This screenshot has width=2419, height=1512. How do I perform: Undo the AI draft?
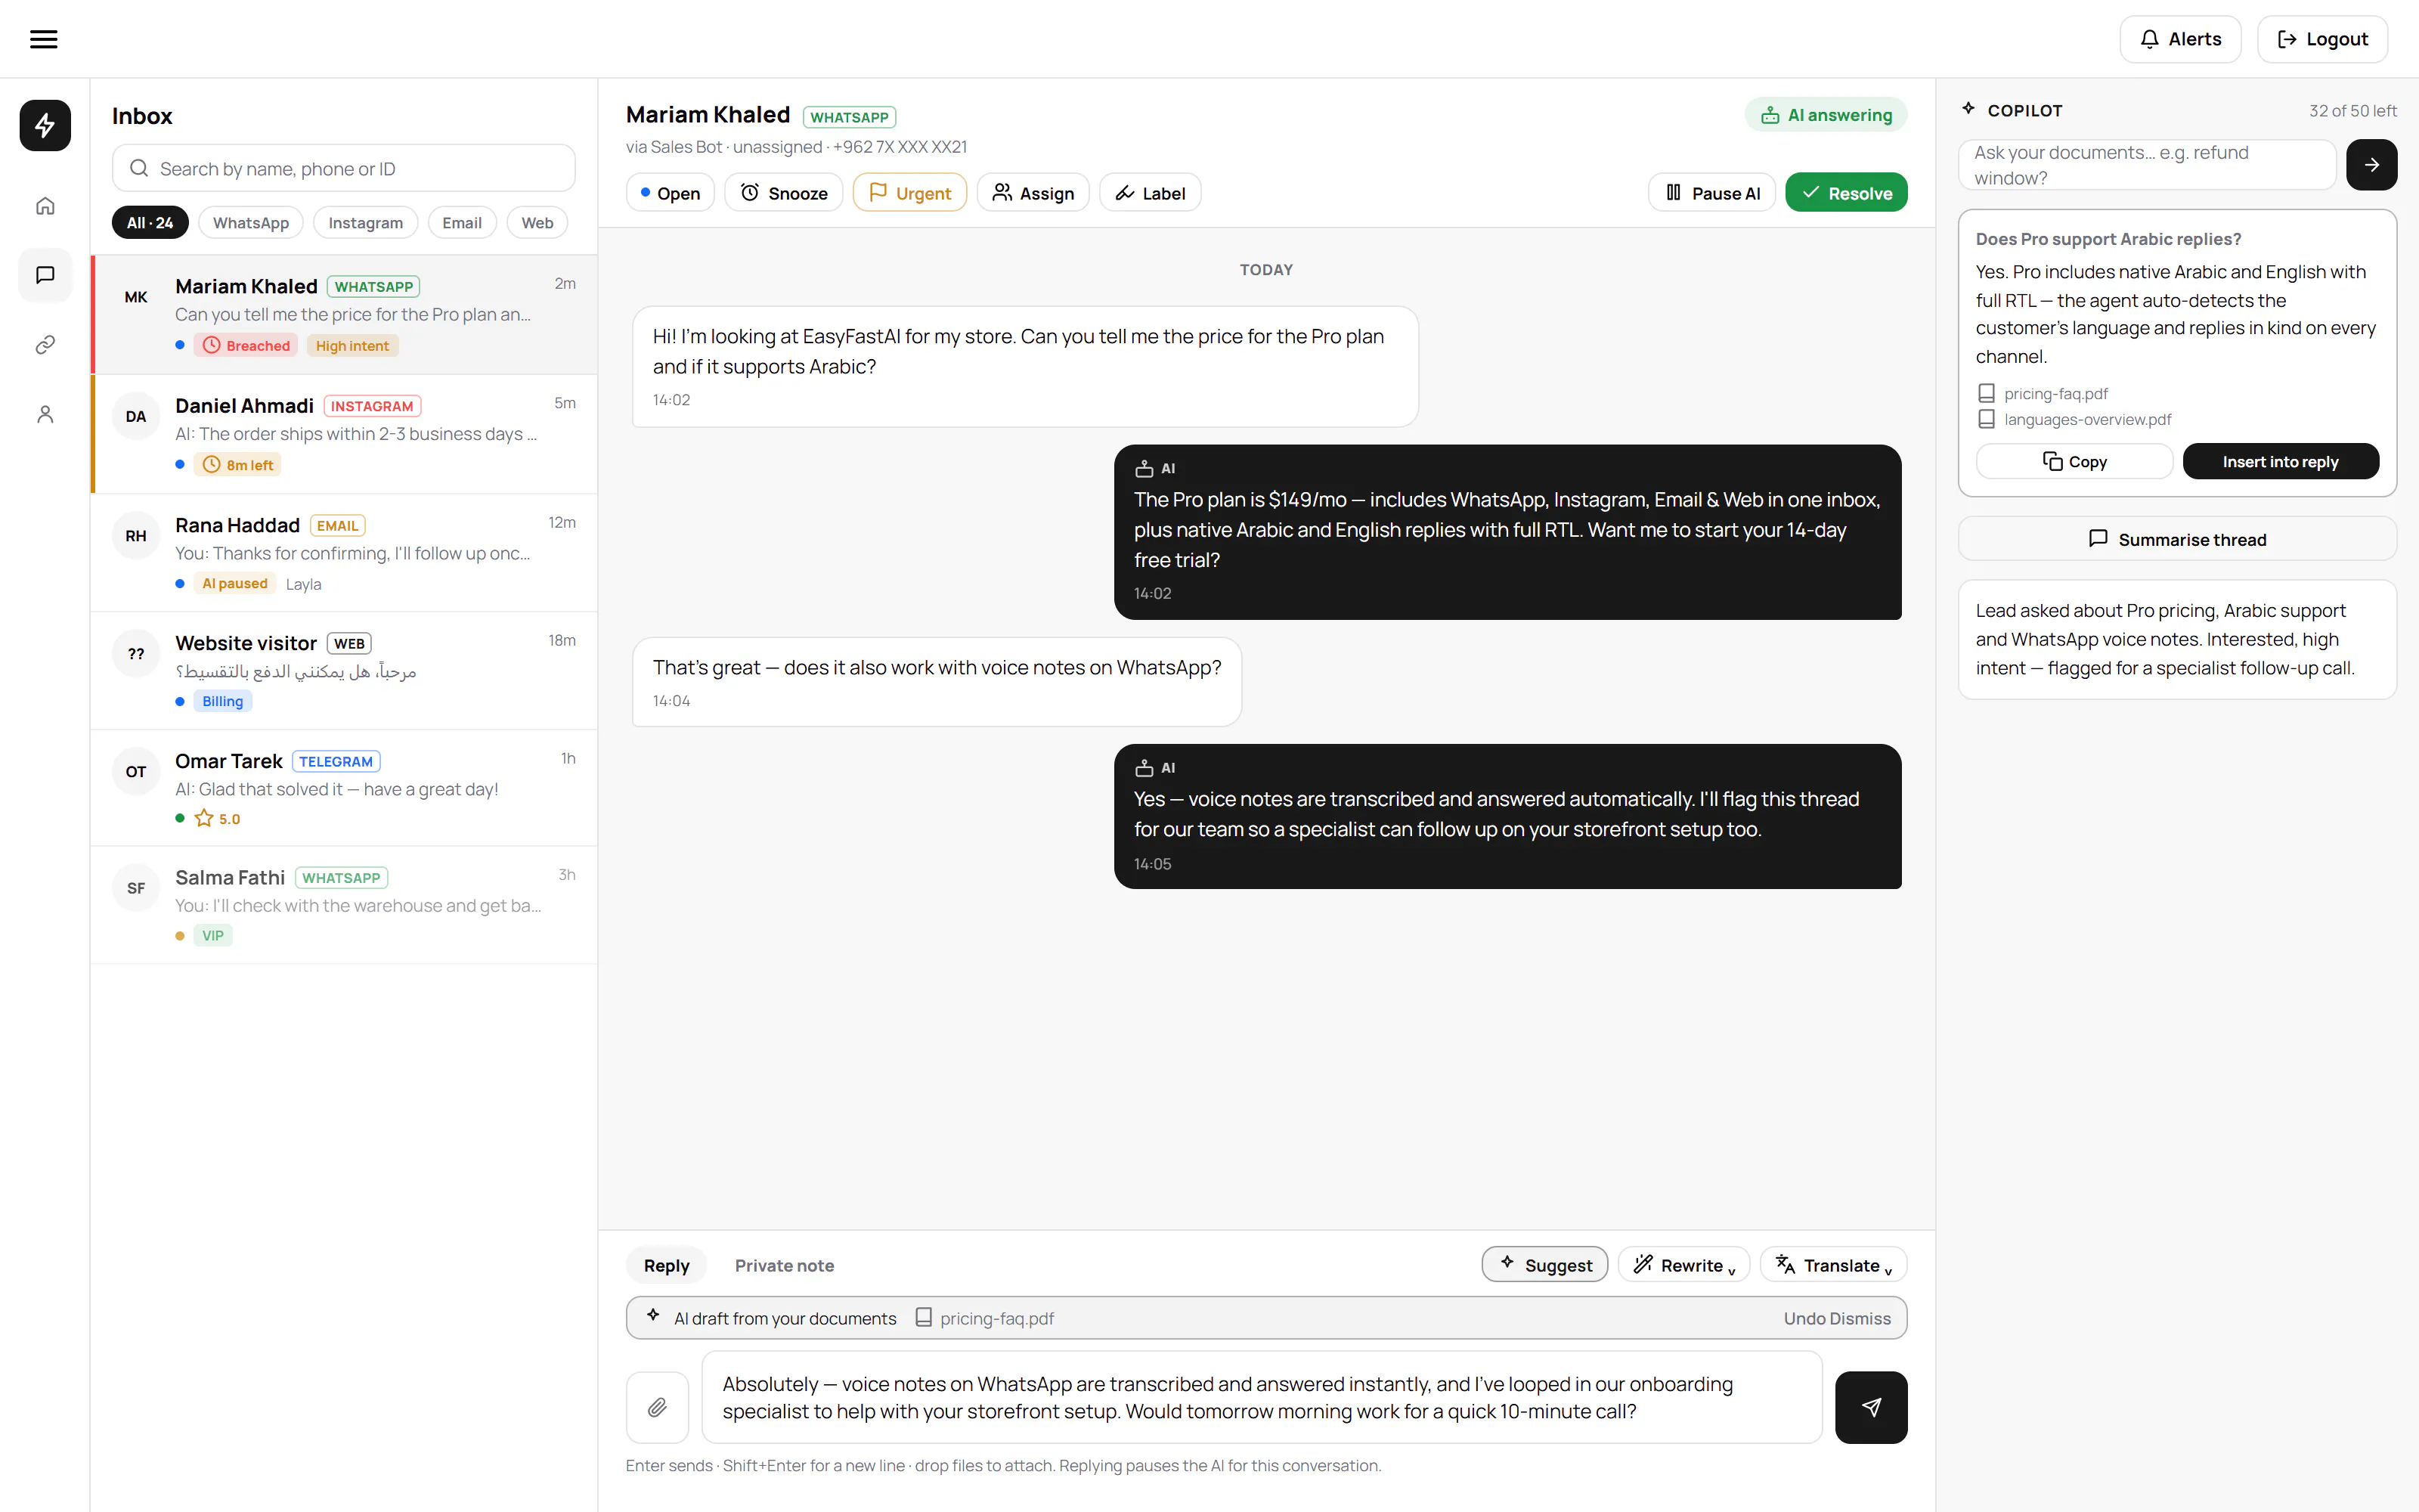[x=1804, y=1318]
